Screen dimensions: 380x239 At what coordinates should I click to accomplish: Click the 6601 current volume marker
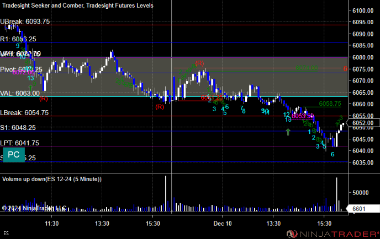[x=363, y=209]
